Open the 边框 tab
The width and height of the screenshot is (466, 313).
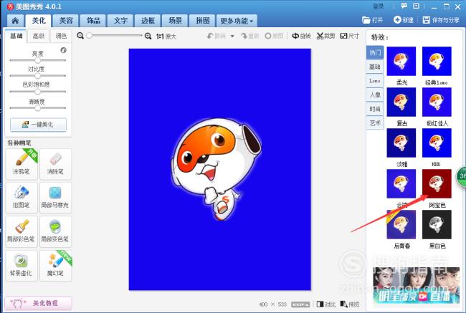point(148,21)
